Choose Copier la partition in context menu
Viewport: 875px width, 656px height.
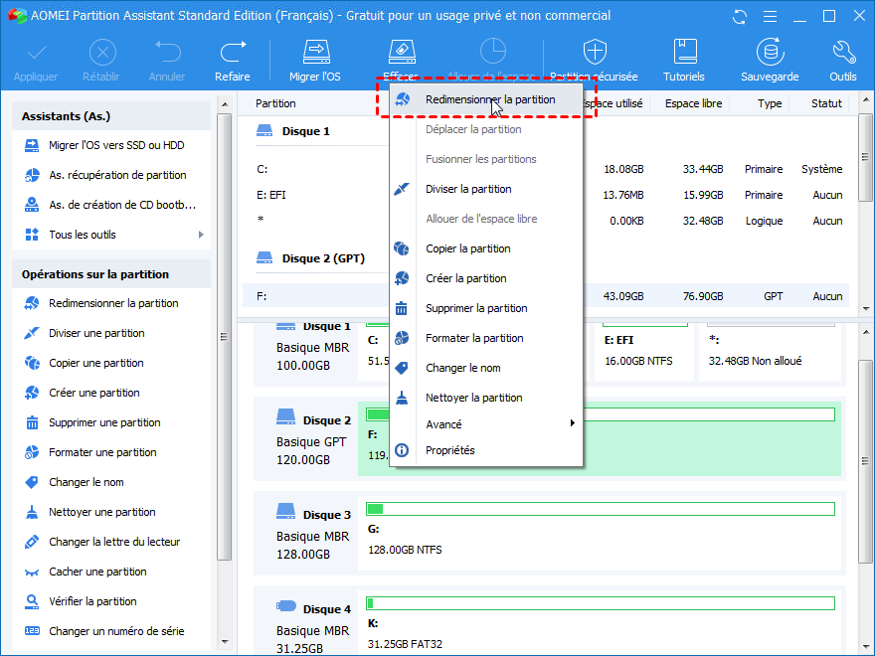pyautogui.click(x=486, y=248)
